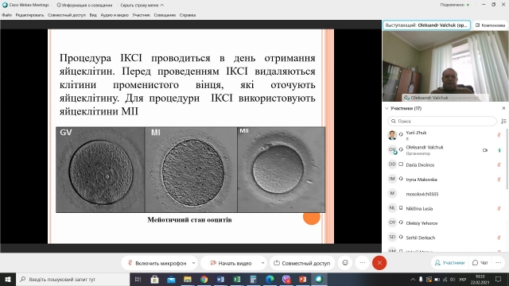Open the Справка menu
The height and width of the screenshot is (286, 509).
[188, 15]
